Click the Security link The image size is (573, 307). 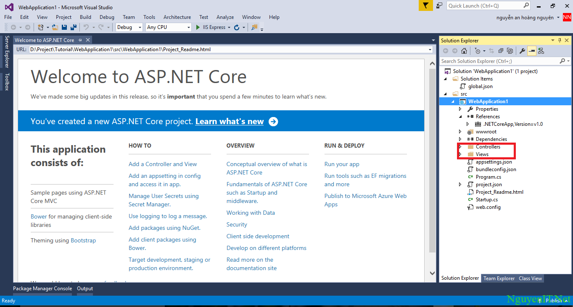[x=237, y=224]
